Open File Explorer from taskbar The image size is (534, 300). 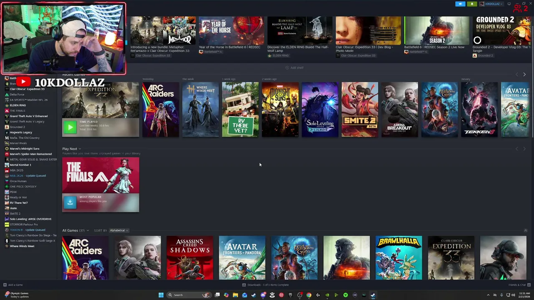pos(235,295)
